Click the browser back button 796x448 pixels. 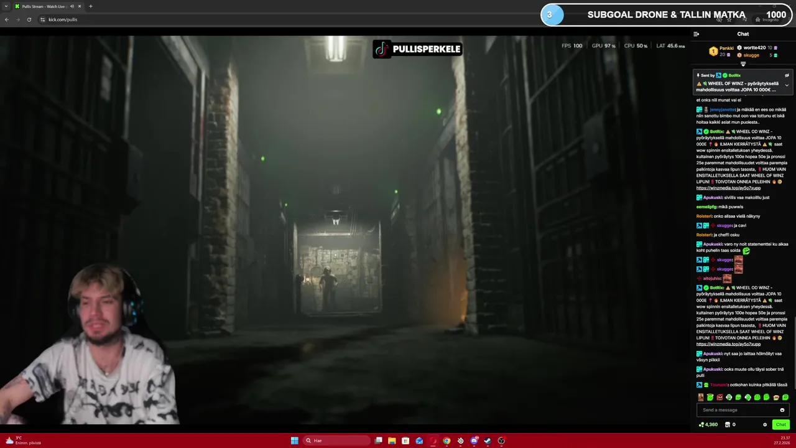(x=7, y=19)
